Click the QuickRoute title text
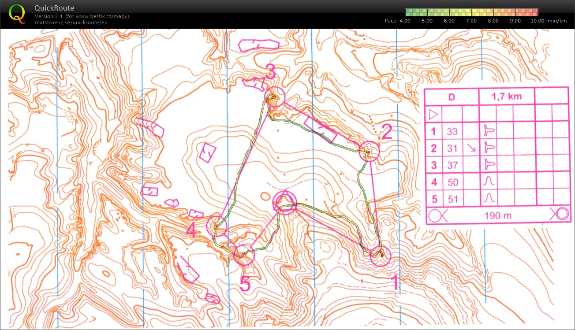The image size is (575, 330). [54, 8]
